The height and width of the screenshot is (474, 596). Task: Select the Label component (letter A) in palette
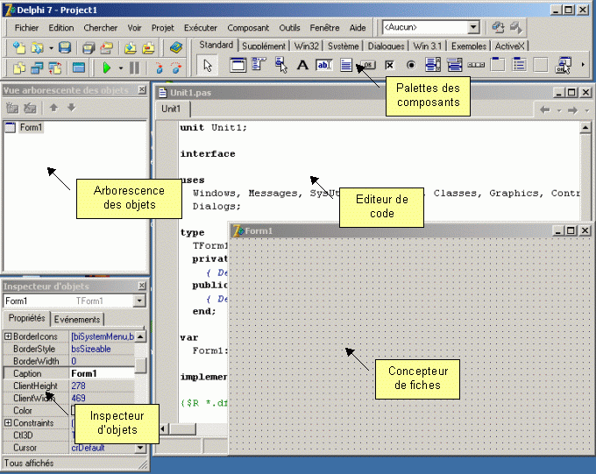(x=302, y=65)
